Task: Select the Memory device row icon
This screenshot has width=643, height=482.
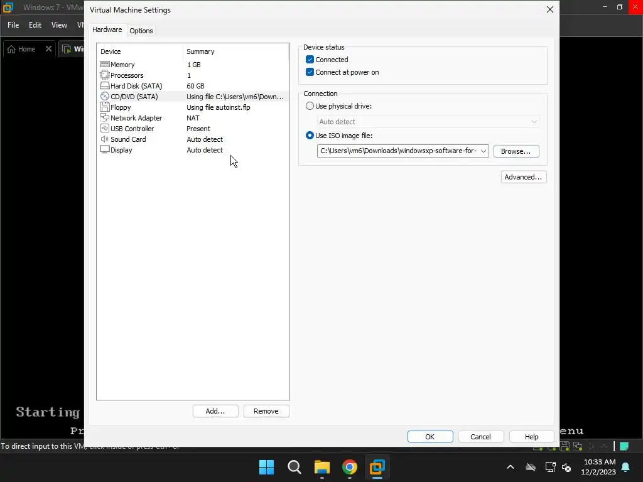Action: [x=105, y=65]
